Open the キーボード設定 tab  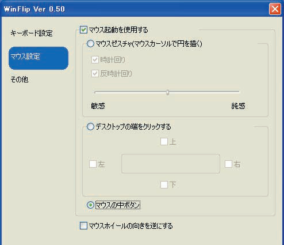click(32, 33)
